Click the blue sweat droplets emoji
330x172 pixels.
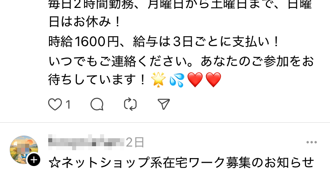coord(177,80)
